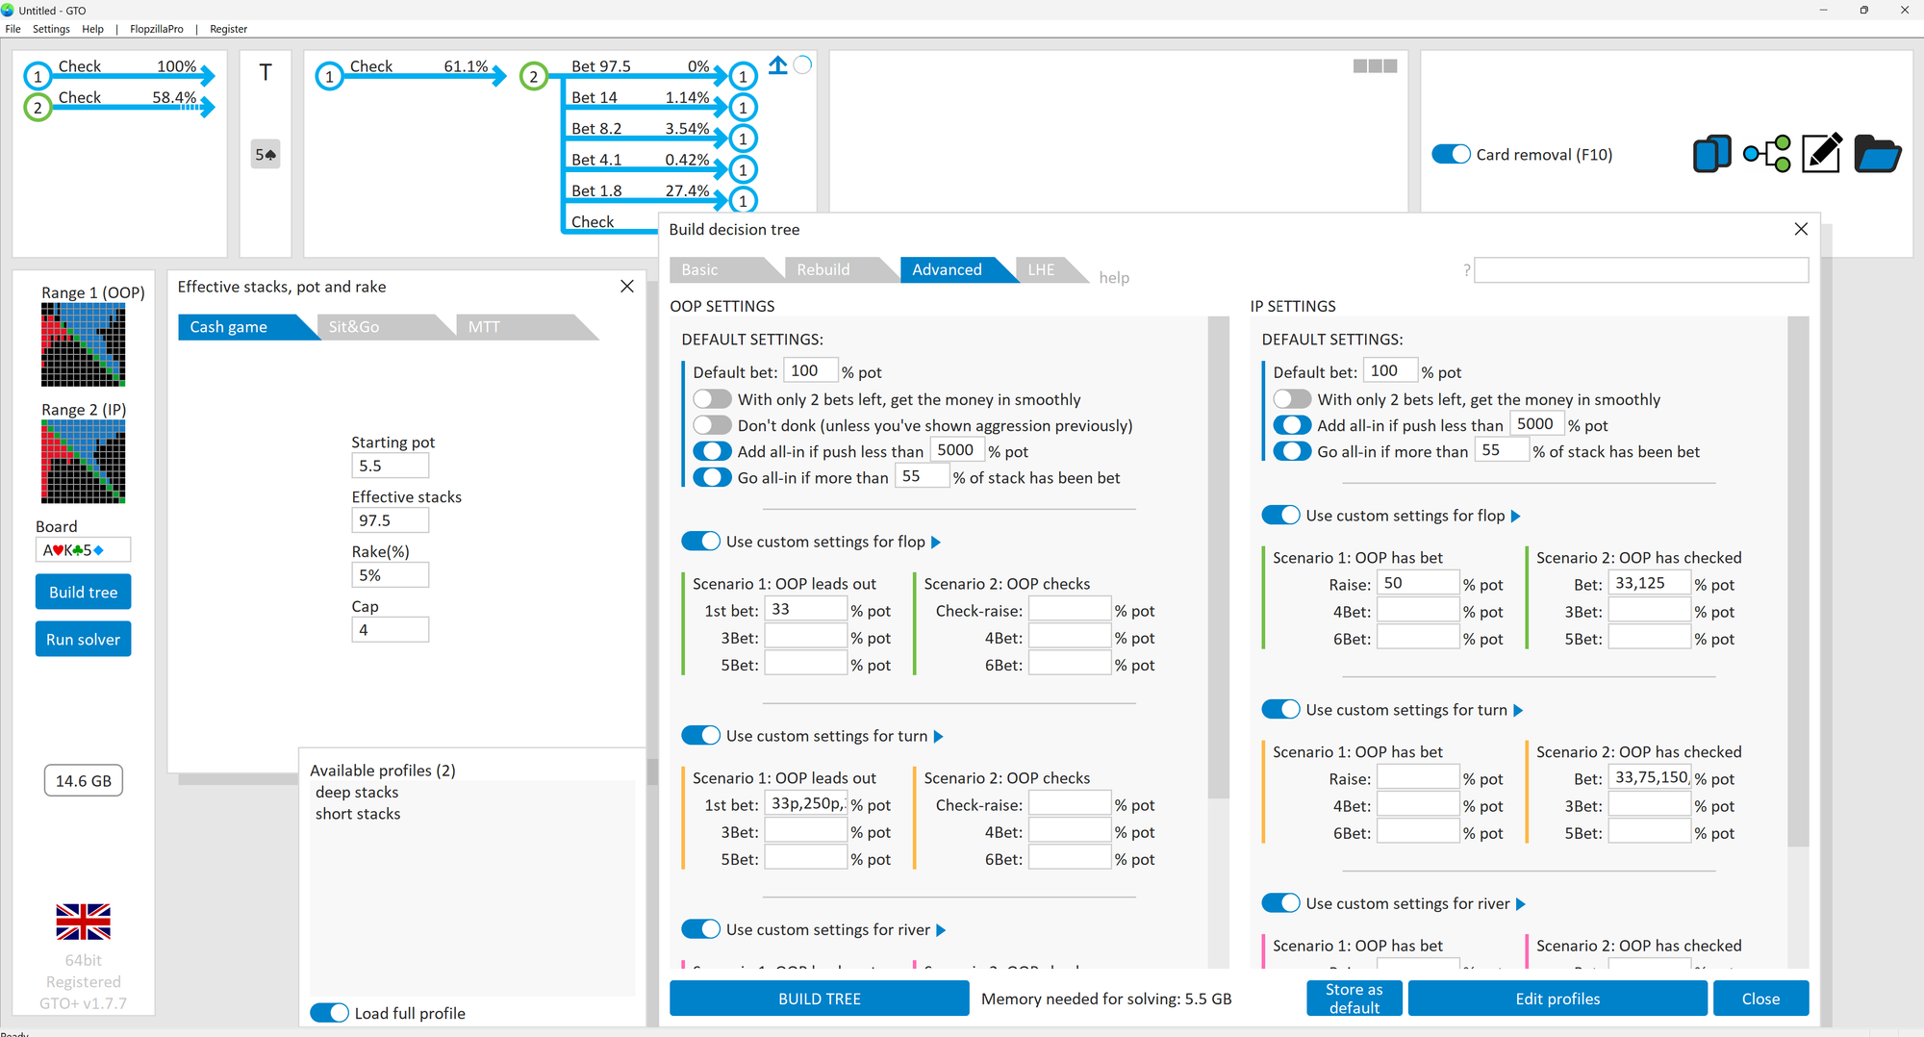
Task: Click the OOP settings vertical scrollbar
Action: point(1218,558)
